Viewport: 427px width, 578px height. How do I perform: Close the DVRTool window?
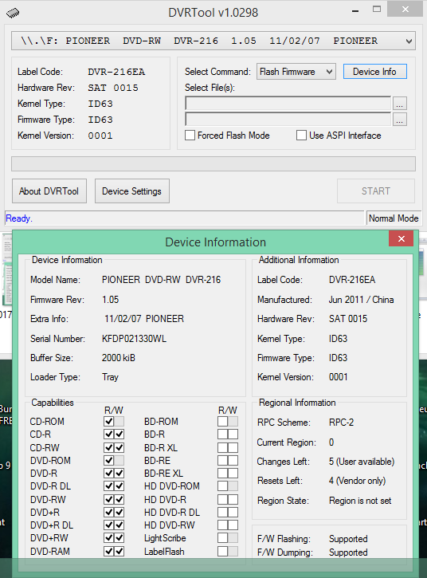pos(405,10)
